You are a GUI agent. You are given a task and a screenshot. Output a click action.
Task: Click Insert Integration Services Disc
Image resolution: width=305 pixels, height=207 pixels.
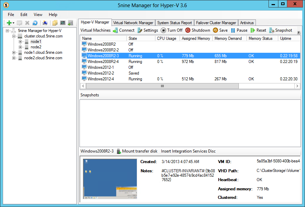[x=188, y=151]
